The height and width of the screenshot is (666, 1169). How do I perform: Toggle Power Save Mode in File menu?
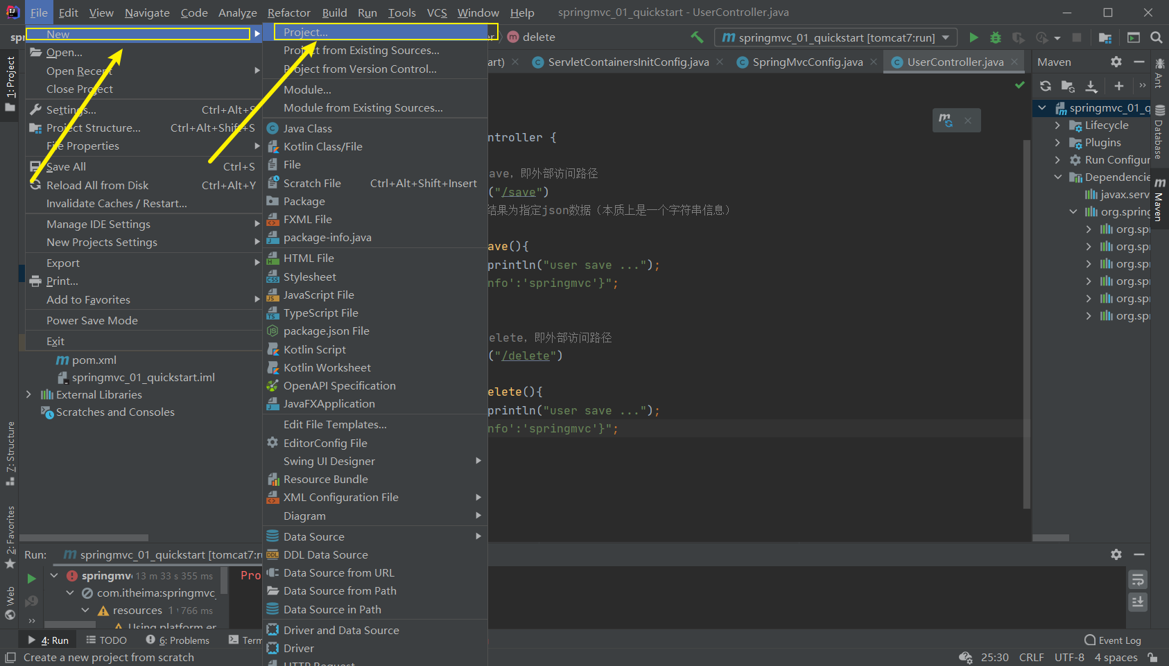click(x=144, y=320)
